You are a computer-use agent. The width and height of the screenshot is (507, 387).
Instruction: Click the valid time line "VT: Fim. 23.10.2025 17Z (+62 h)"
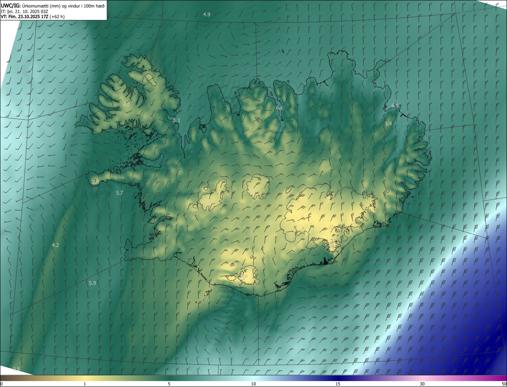click(32, 17)
